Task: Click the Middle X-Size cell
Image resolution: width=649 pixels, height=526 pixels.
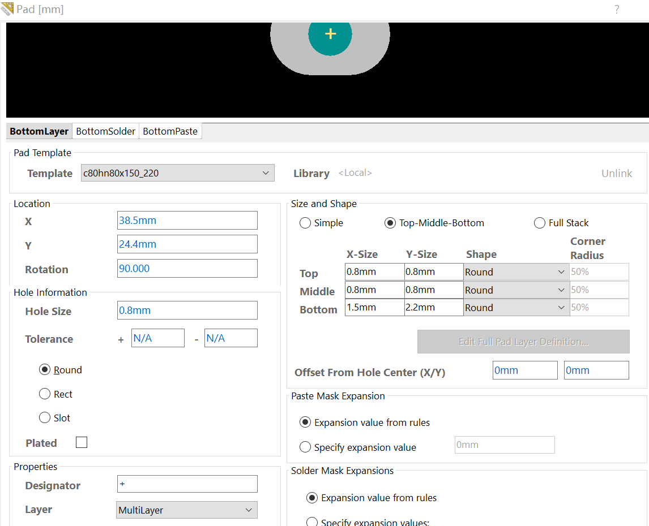Action: [x=374, y=290]
